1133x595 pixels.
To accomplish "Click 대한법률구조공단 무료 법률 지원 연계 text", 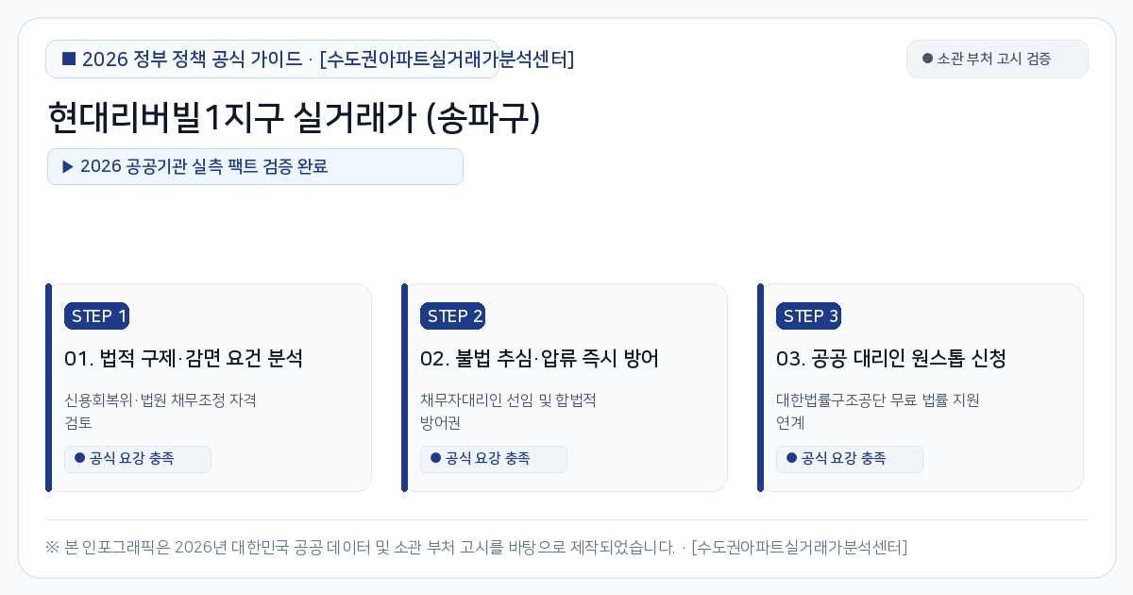I will [878, 411].
